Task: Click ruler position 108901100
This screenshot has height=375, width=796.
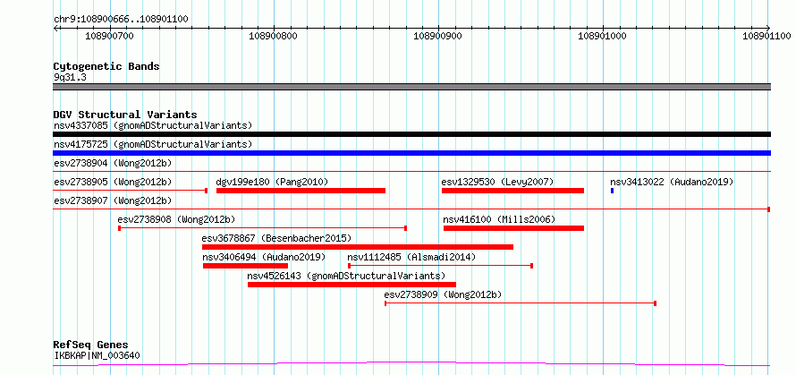Action: [767, 36]
